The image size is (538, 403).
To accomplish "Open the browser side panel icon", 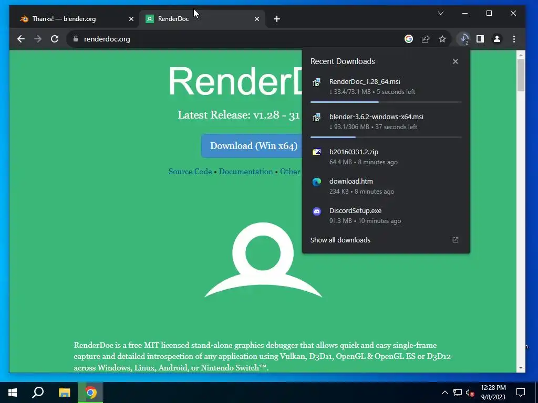I will point(480,39).
